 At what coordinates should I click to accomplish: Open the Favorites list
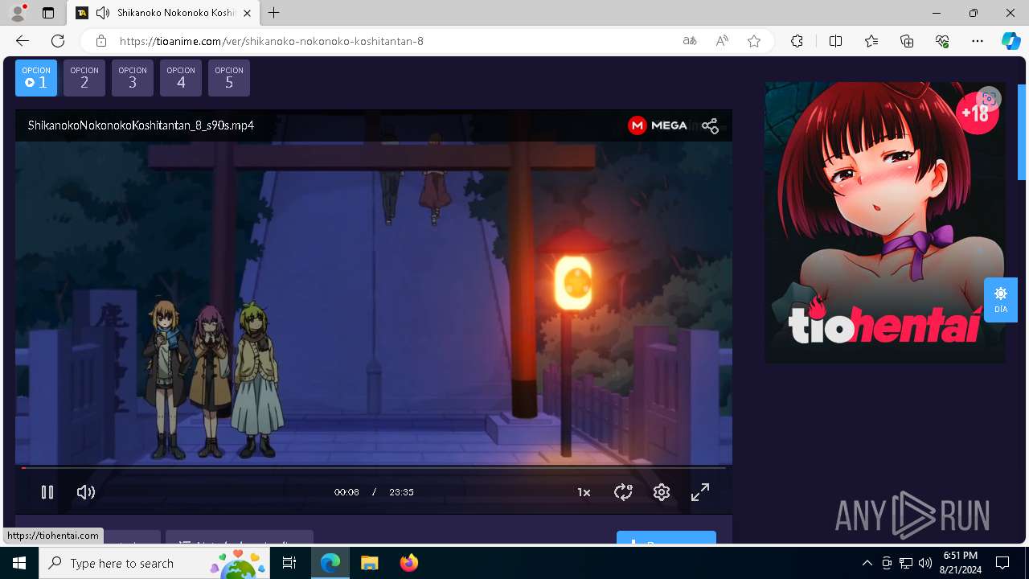[871, 41]
